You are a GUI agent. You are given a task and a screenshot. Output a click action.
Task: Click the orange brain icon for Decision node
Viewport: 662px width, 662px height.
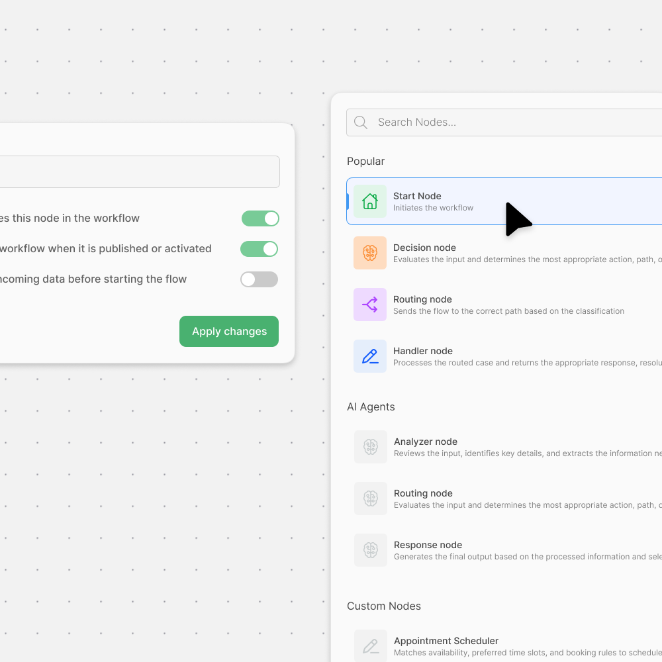(370, 253)
